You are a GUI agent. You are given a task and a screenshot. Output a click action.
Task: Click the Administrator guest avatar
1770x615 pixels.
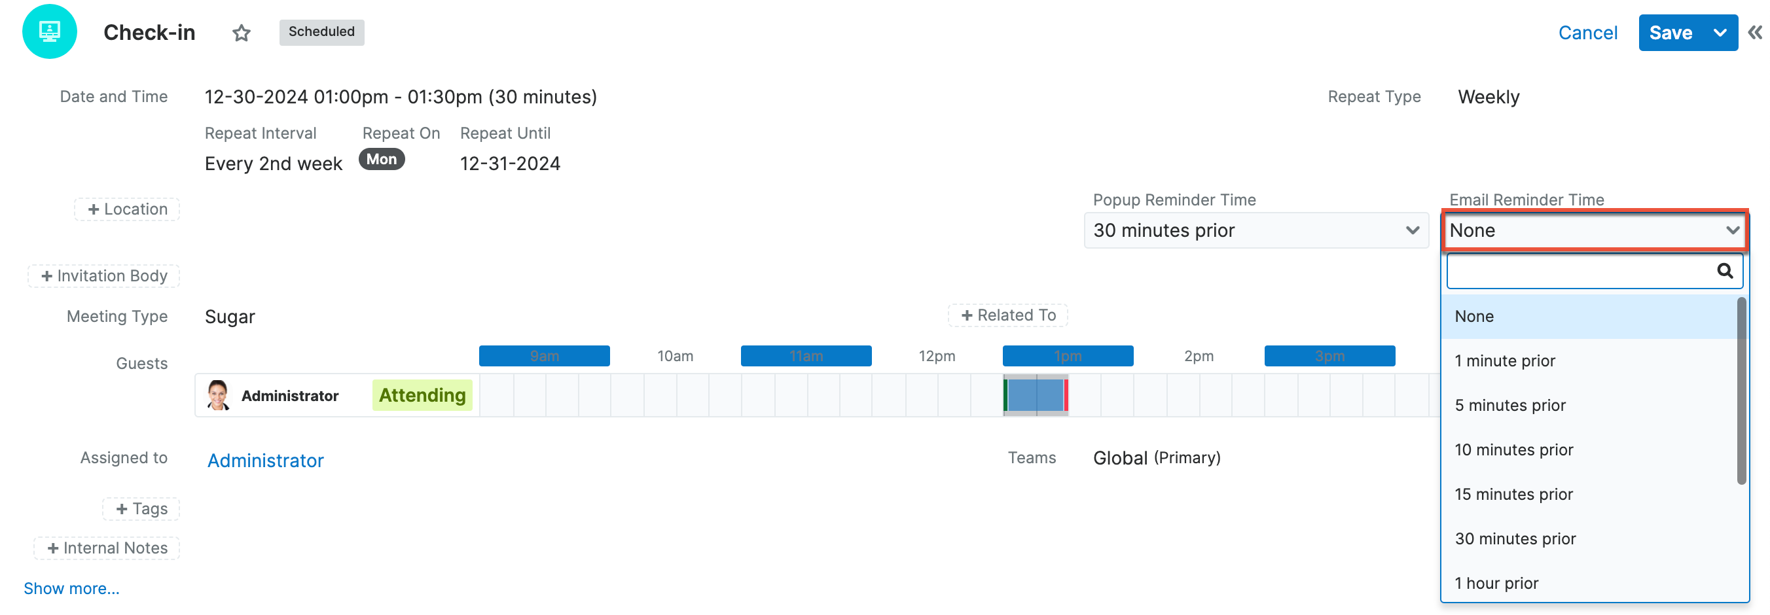pyautogui.click(x=218, y=395)
